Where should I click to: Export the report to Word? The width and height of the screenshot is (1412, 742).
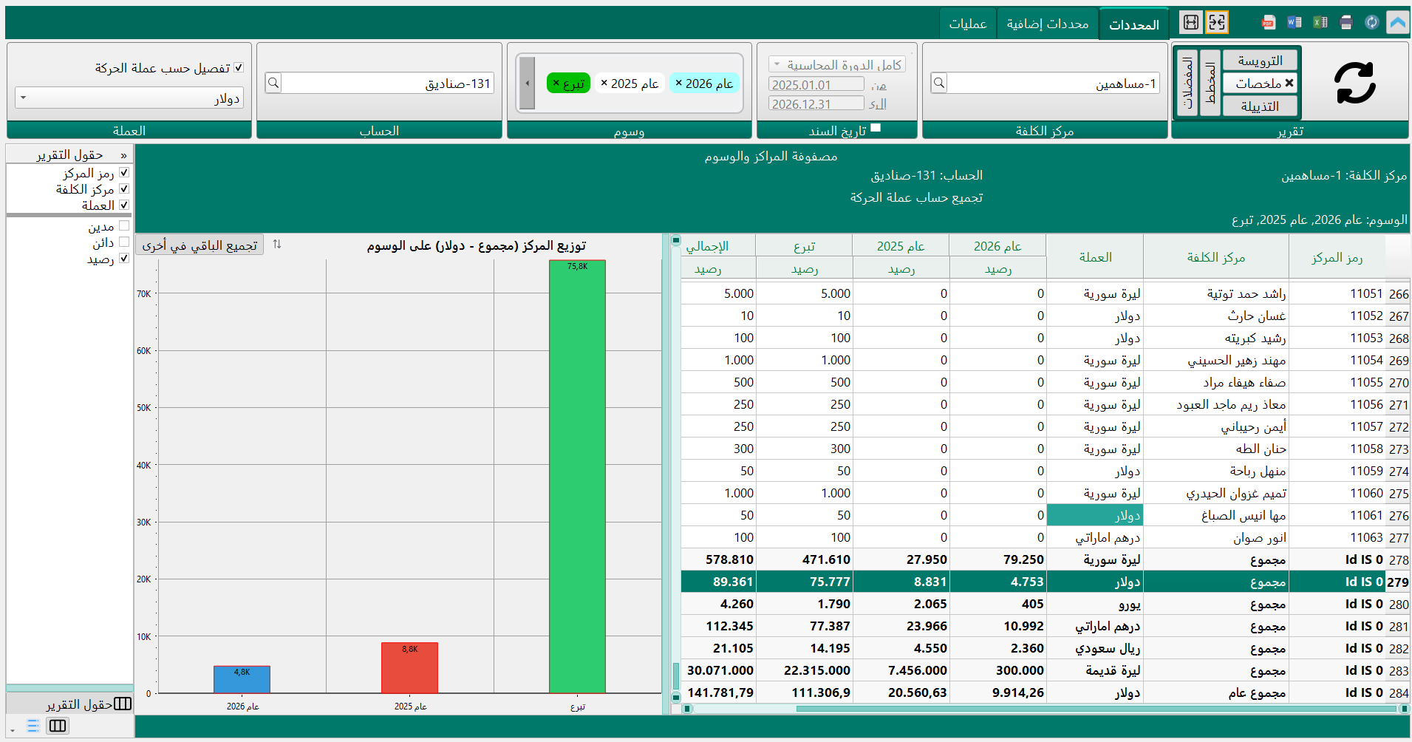point(1294,23)
